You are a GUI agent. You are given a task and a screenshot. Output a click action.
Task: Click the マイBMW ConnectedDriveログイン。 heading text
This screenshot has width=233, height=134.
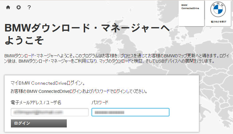tap(48, 83)
